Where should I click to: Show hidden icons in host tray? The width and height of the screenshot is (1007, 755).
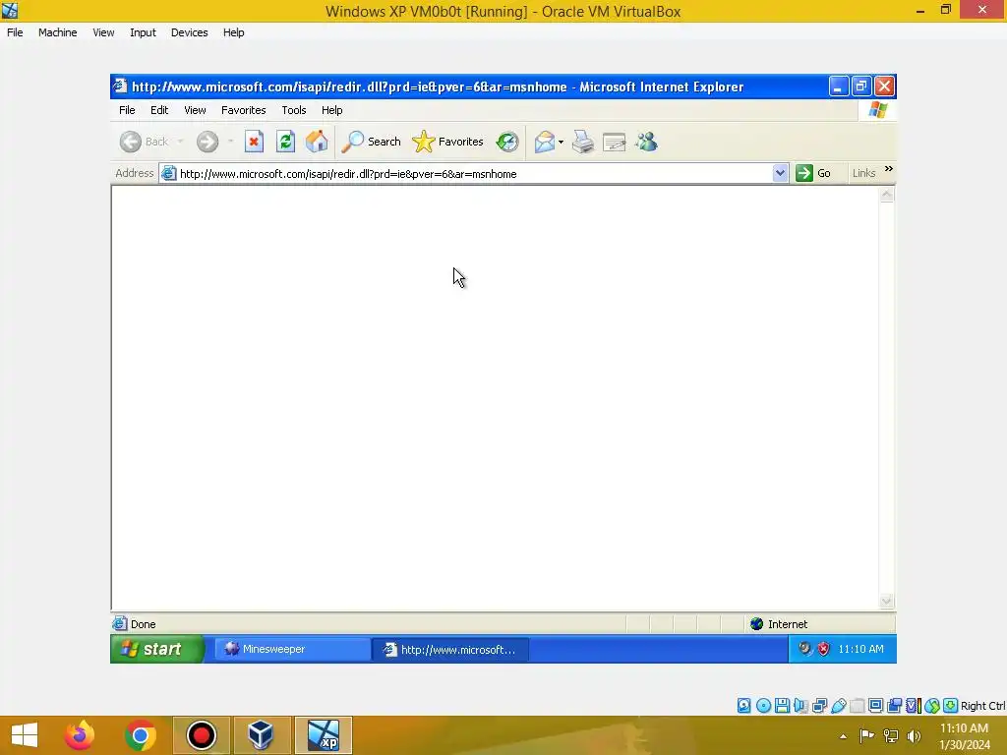click(x=843, y=736)
